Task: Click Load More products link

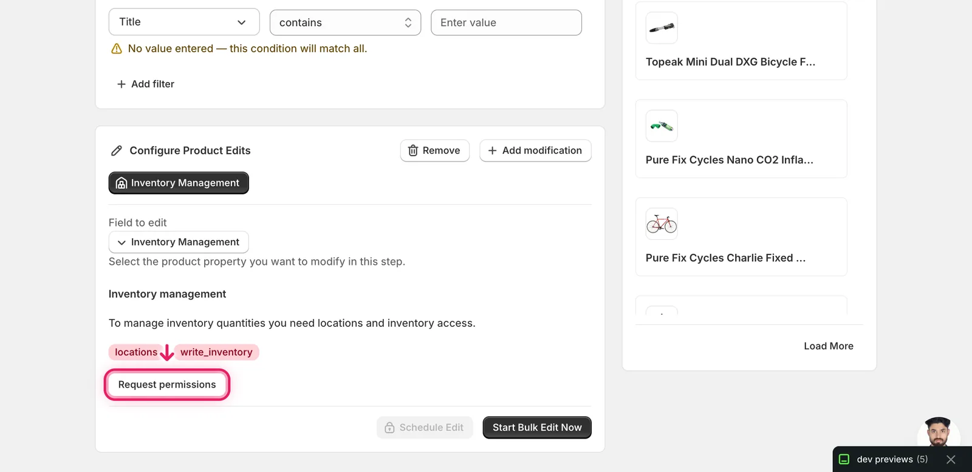Action: (x=829, y=346)
